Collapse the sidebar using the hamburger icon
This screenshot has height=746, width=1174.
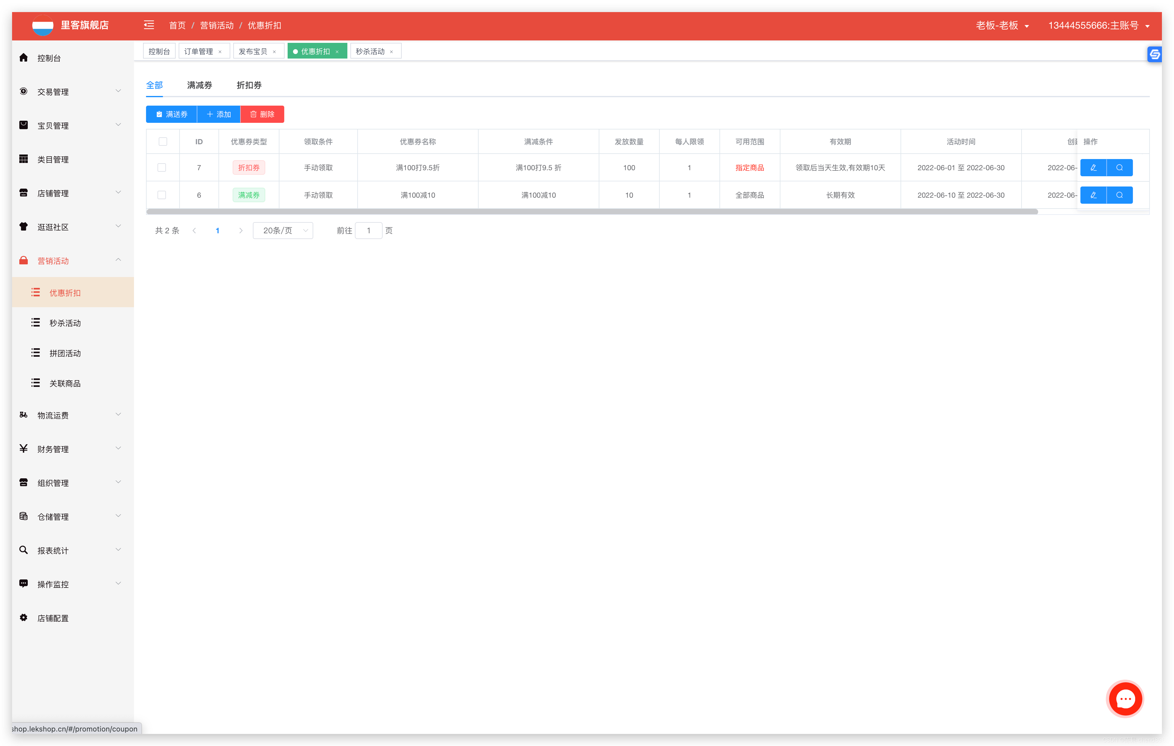click(x=149, y=25)
